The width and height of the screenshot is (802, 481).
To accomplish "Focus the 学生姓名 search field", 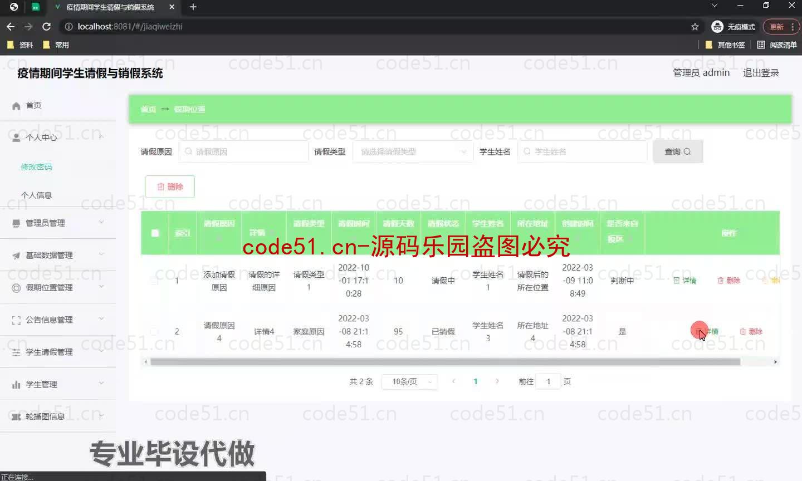I will coord(582,151).
